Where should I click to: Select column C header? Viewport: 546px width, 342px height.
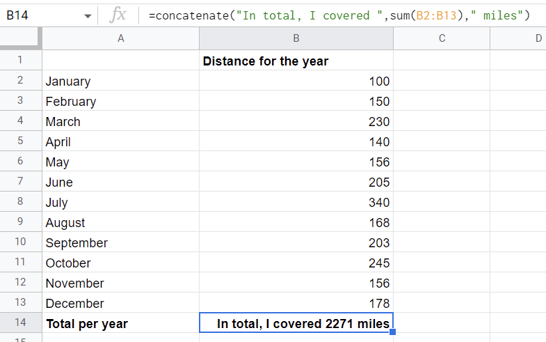(442, 38)
